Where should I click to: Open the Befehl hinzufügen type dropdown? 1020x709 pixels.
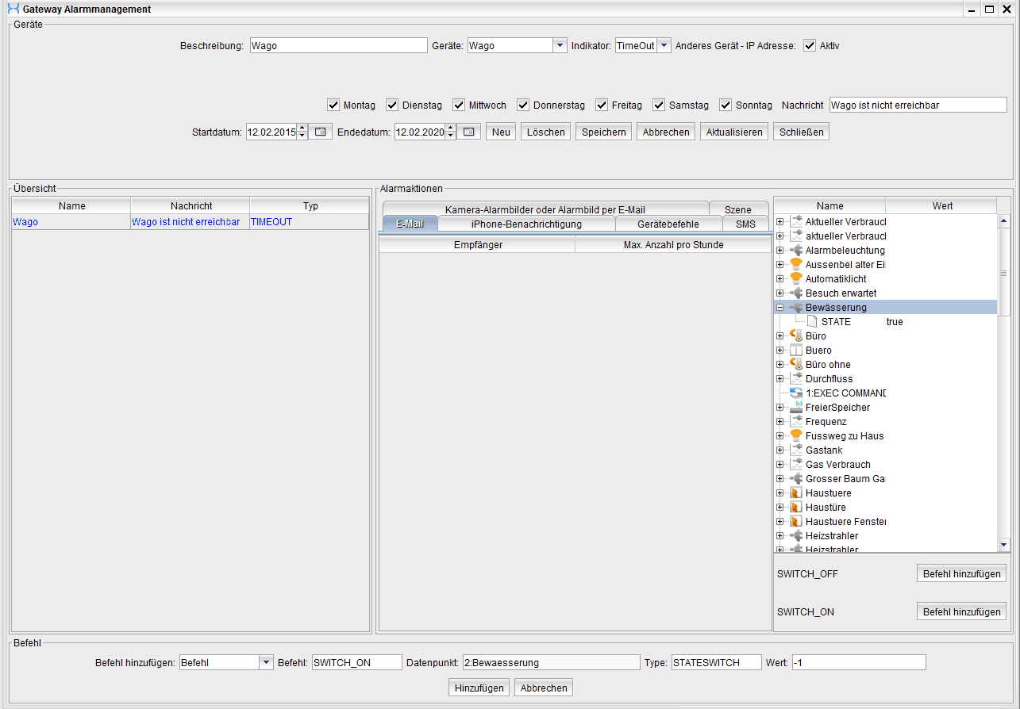[266, 663]
